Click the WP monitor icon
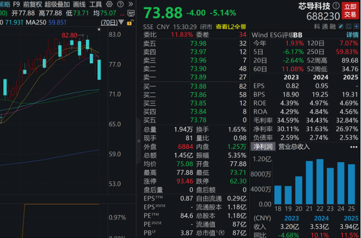361x238 pixels. point(131,13)
